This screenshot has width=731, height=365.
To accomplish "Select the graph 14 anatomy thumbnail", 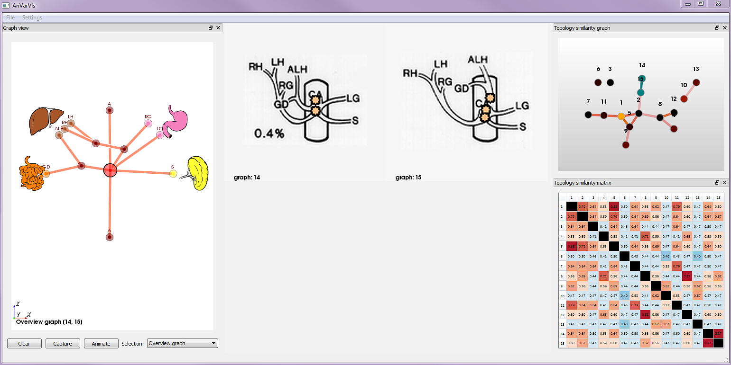I will pos(301,98).
